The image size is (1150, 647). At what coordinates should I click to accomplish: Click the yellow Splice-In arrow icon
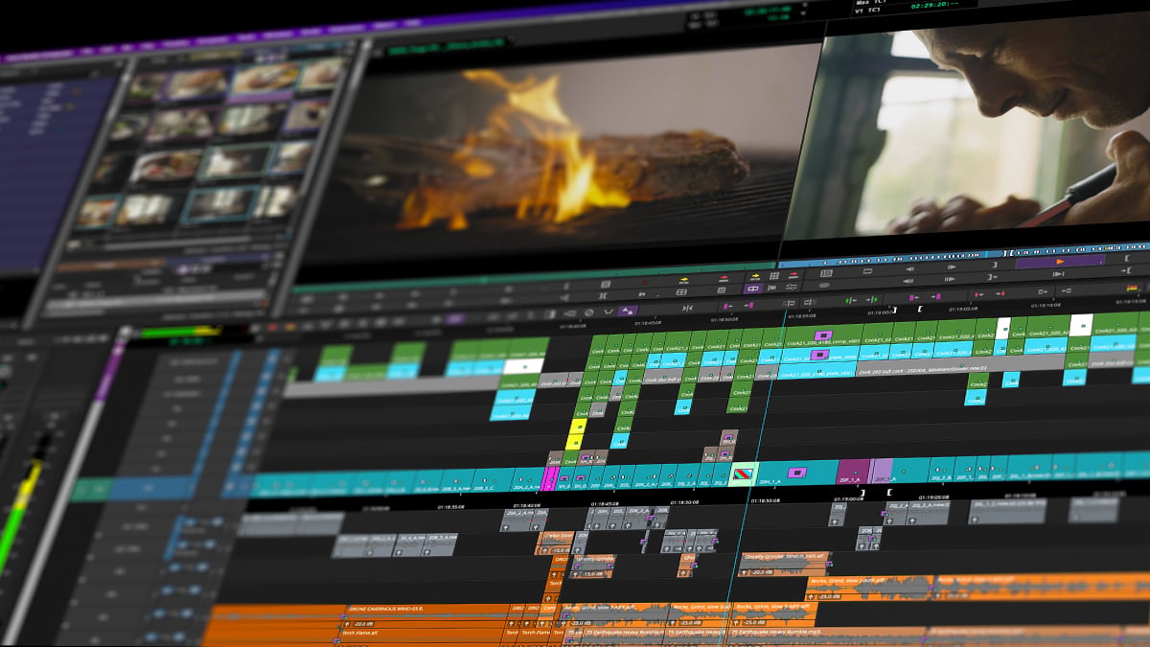point(684,279)
